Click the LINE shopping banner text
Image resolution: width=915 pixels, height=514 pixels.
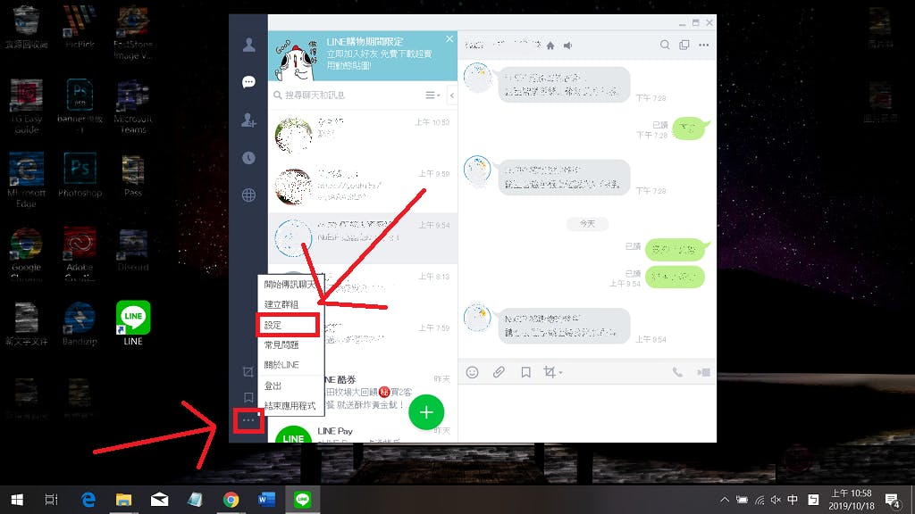point(379,54)
